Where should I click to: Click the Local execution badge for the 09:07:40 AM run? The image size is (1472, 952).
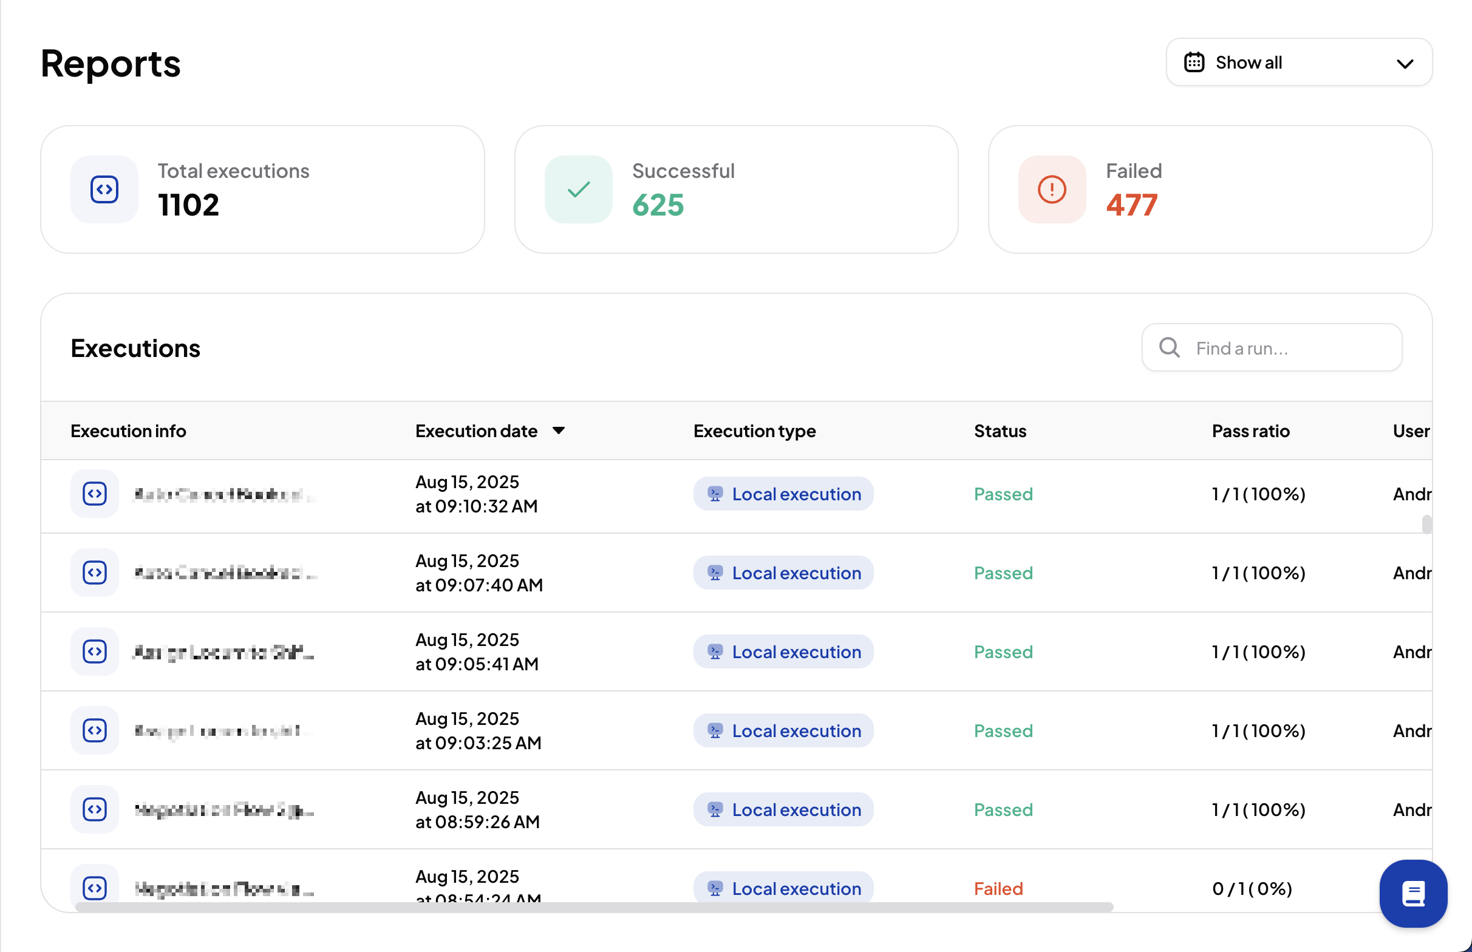point(783,573)
